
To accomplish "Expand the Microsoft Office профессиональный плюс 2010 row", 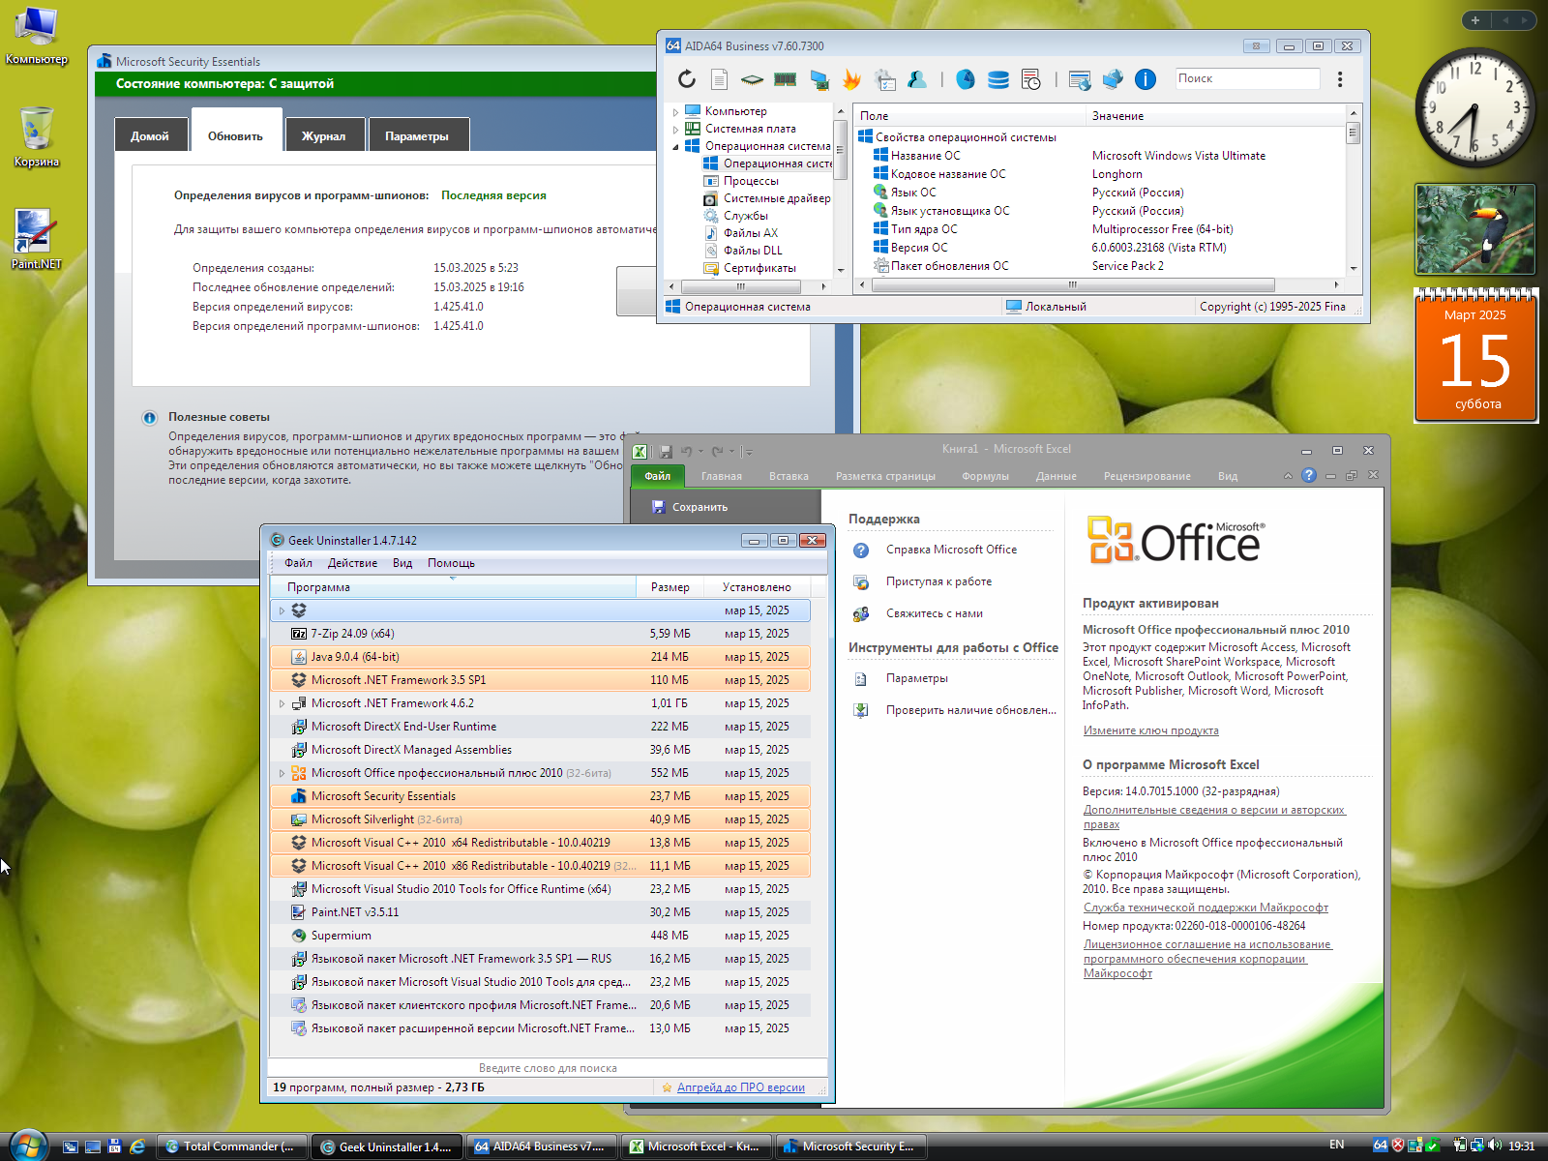I will tap(282, 773).
